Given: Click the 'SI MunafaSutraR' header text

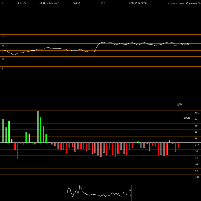Looking at the screenshot, I should click(49, 3).
